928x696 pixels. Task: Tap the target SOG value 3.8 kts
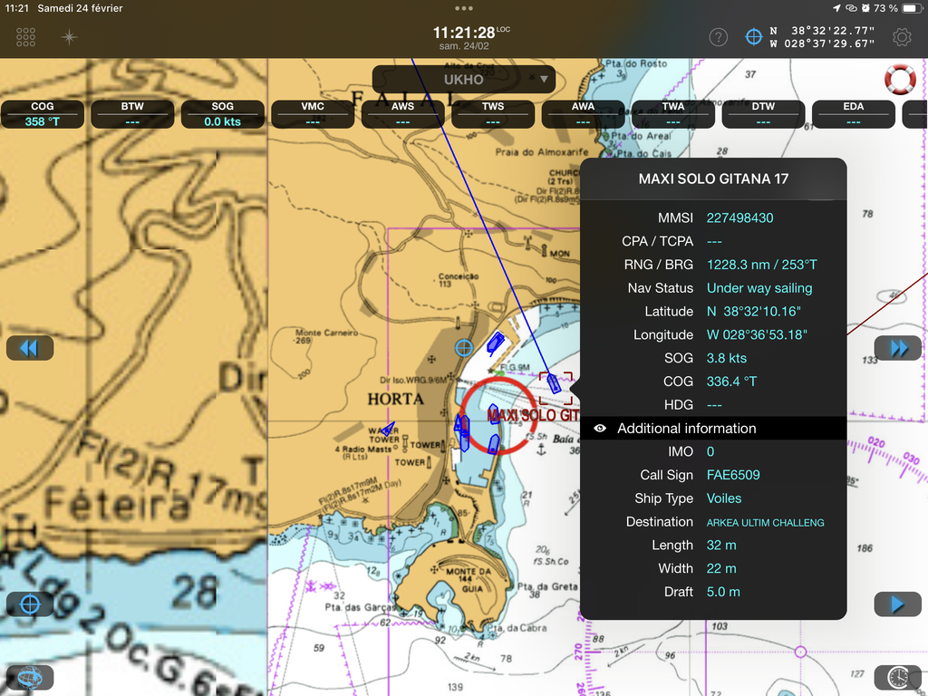pos(726,358)
